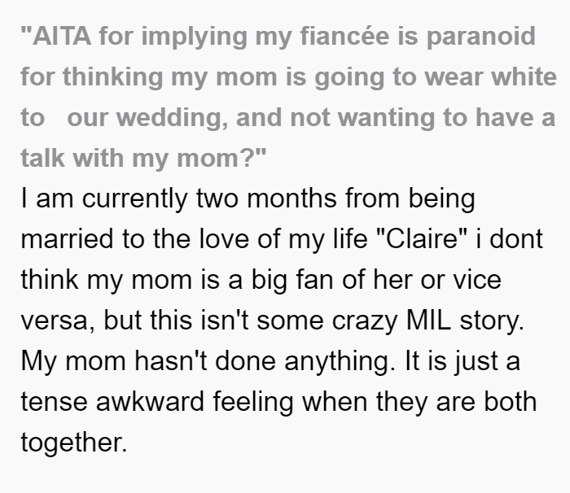
Task: Click "talk with my mom?" title line
Action: click(x=143, y=159)
